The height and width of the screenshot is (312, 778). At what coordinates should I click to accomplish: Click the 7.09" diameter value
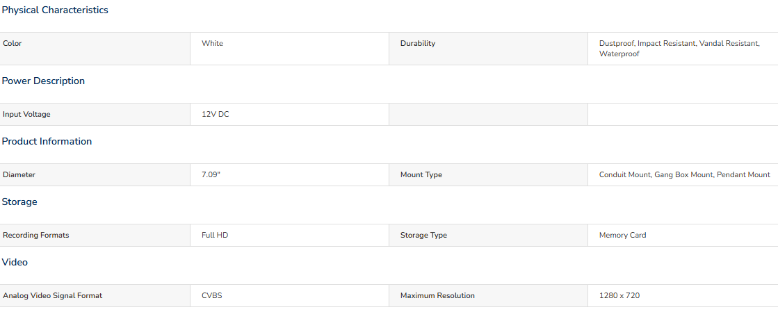tap(211, 175)
